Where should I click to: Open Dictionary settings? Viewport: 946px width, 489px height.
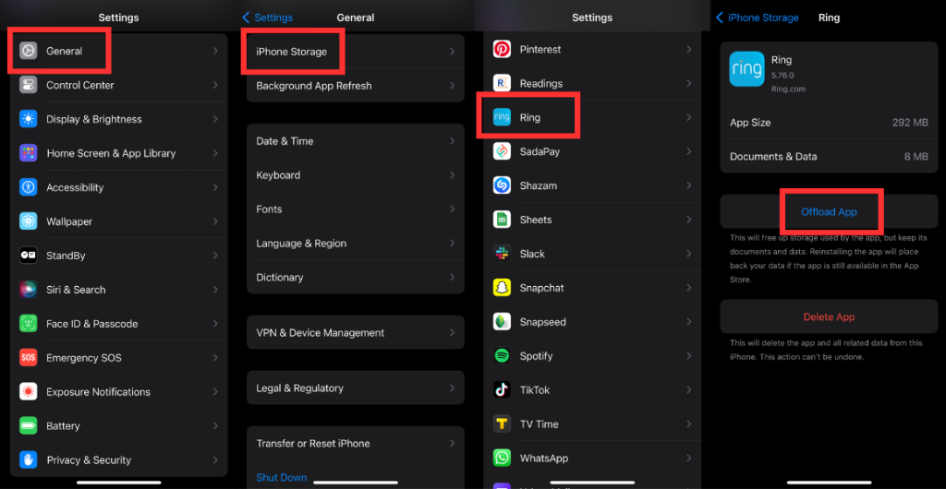pyautogui.click(x=356, y=277)
